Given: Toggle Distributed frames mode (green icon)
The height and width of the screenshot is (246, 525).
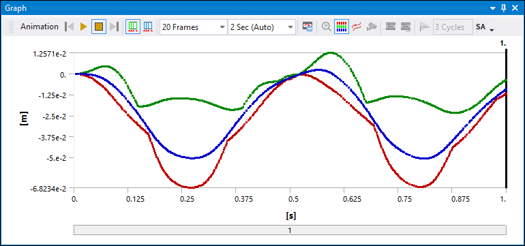Looking at the screenshot, I should (x=133, y=27).
